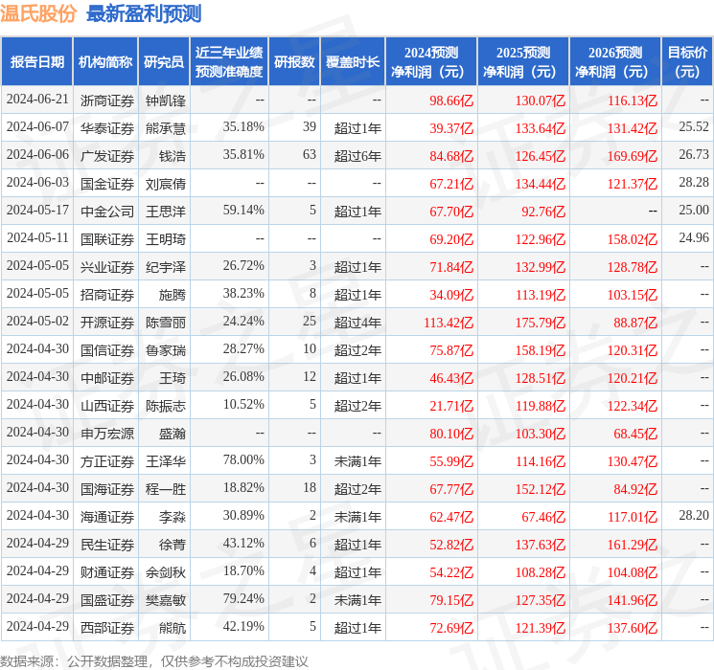This screenshot has width=714, height=670.
Task: Select the 西部证券 institution cell
Action: click(107, 627)
